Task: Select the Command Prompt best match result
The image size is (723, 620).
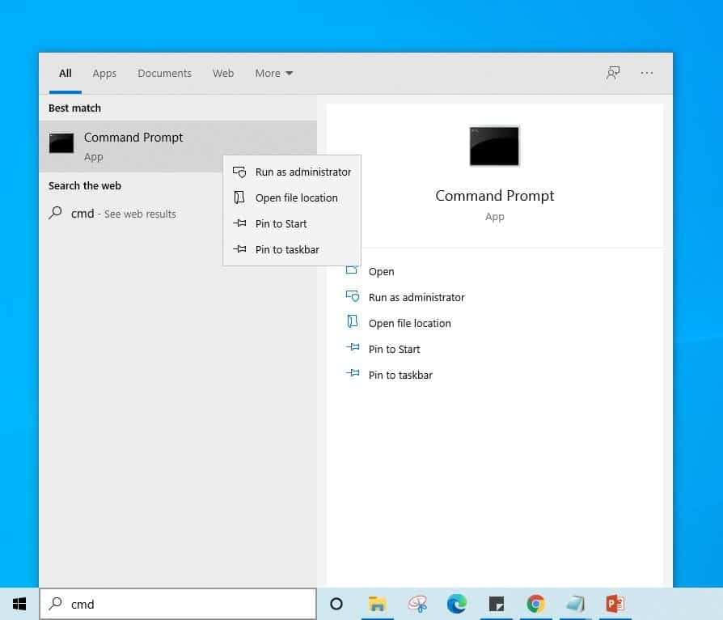Action: (178, 147)
